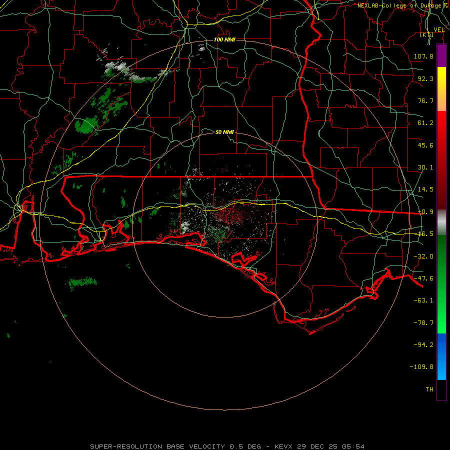Click the "50 NMI" range ring label
450x450 pixels.
pyautogui.click(x=224, y=132)
